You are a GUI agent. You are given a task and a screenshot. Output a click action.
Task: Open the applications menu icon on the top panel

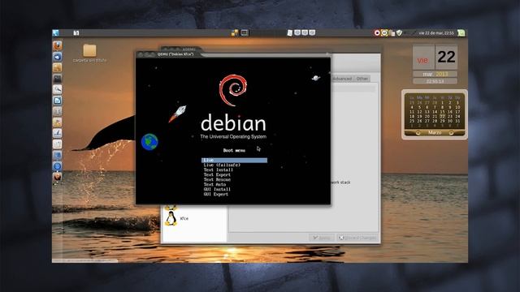(55, 32)
